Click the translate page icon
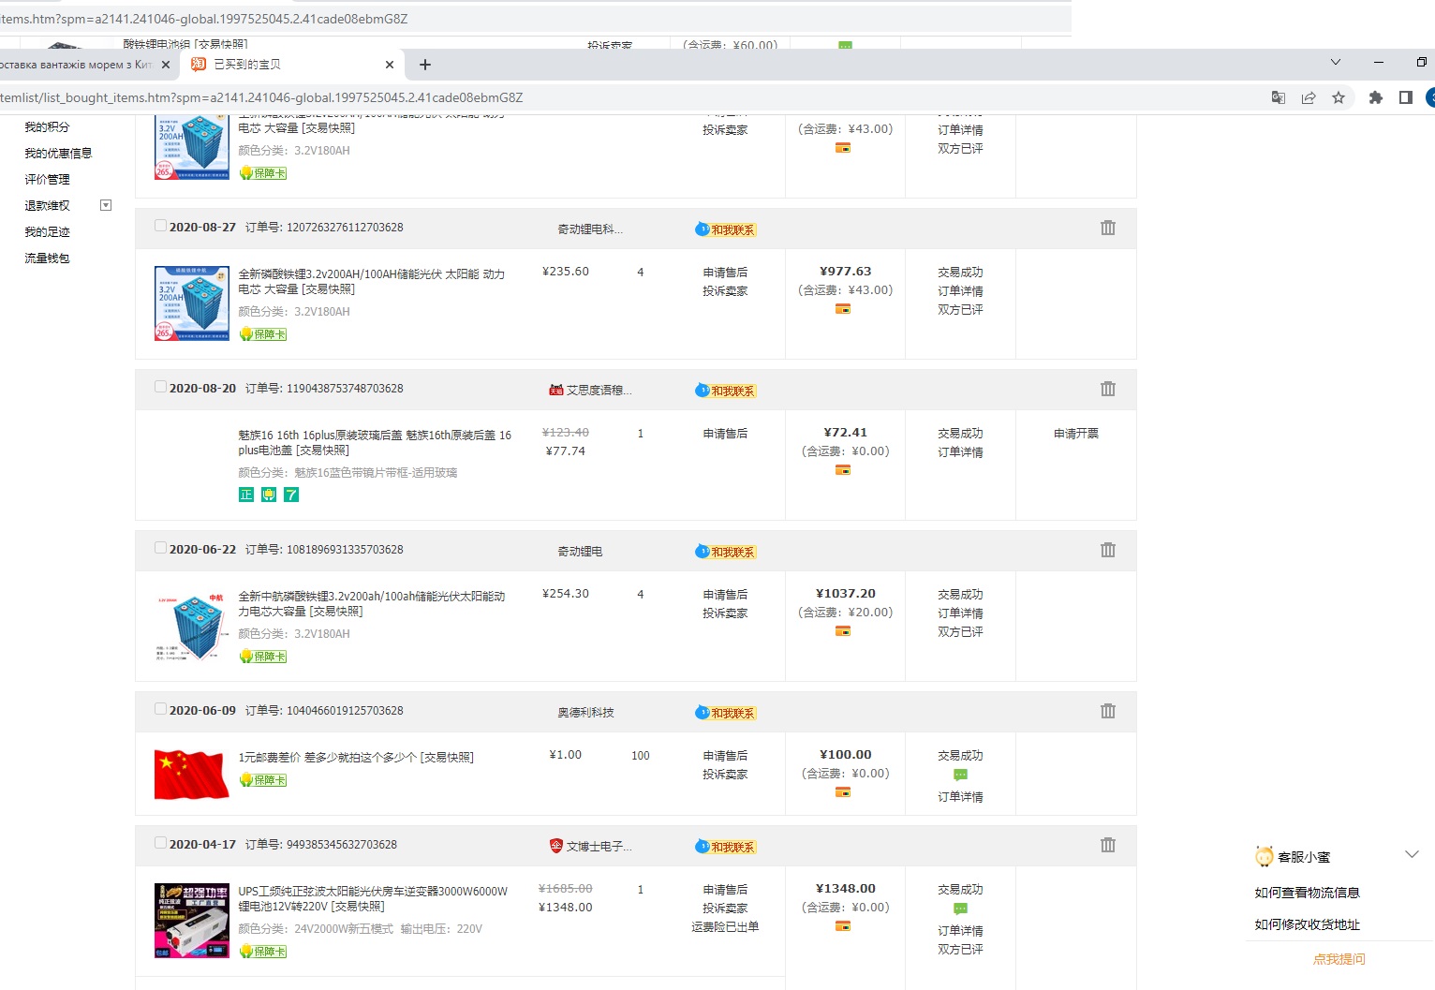This screenshot has width=1435, height=990. pos(1278,97)
